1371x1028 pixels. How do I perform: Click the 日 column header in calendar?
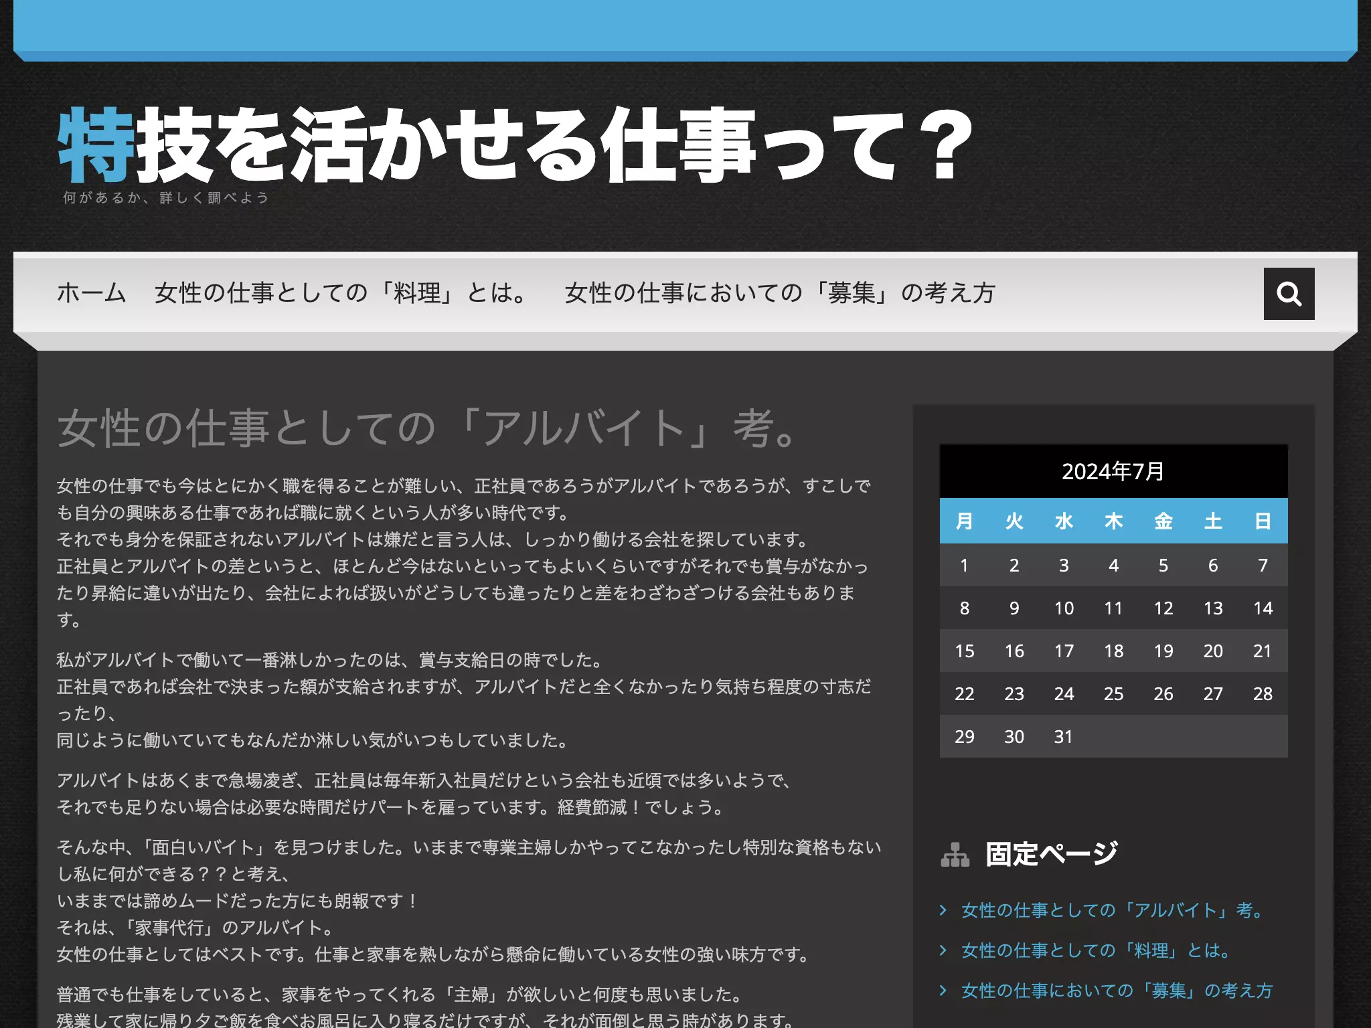1263,521
